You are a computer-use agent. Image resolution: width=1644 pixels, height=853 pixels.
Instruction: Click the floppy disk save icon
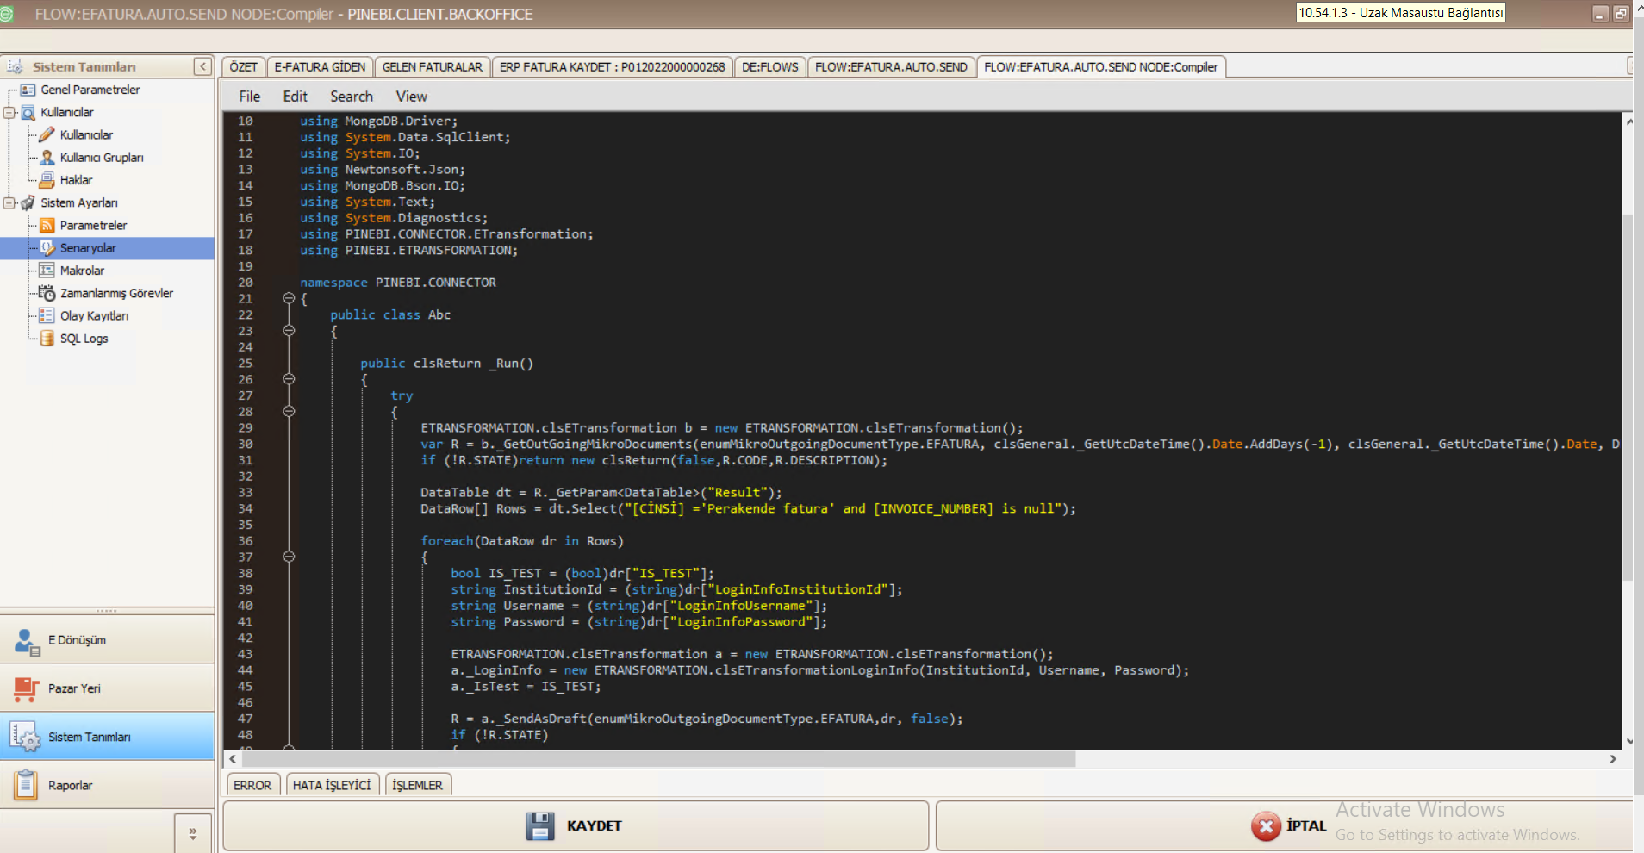(x=540, y=825)
